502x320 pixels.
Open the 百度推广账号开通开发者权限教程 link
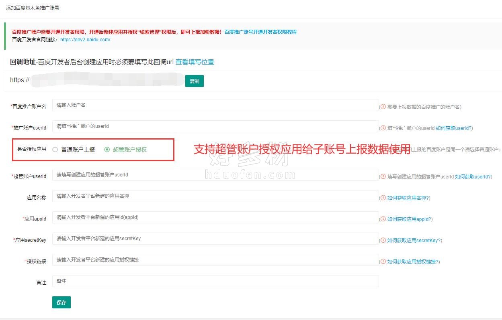260,32
